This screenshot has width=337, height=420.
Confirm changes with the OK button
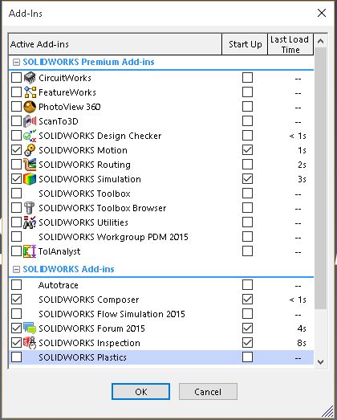click(140, 392)
